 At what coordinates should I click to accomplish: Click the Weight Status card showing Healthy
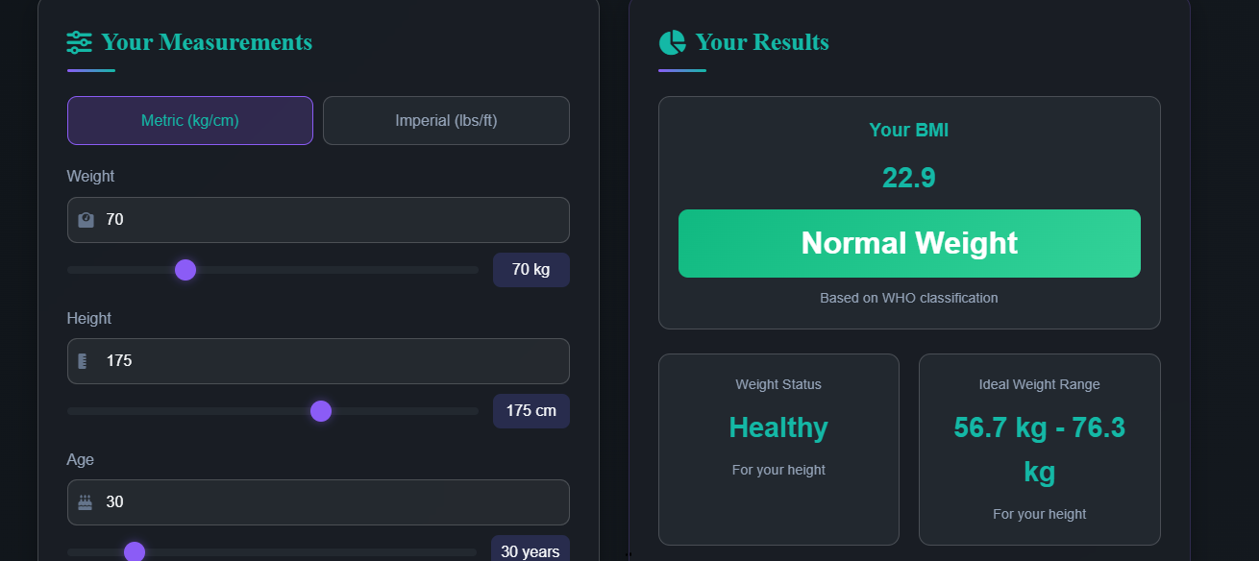[x=778, y=449]
